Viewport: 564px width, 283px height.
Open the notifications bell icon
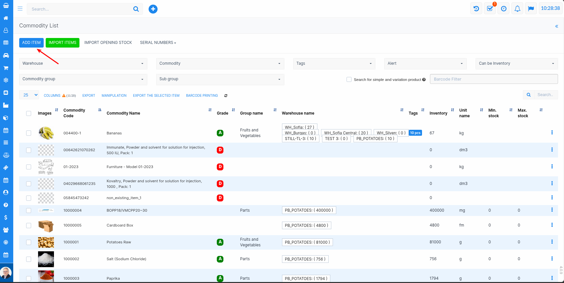pyautogui.click(x=517, y=9)
